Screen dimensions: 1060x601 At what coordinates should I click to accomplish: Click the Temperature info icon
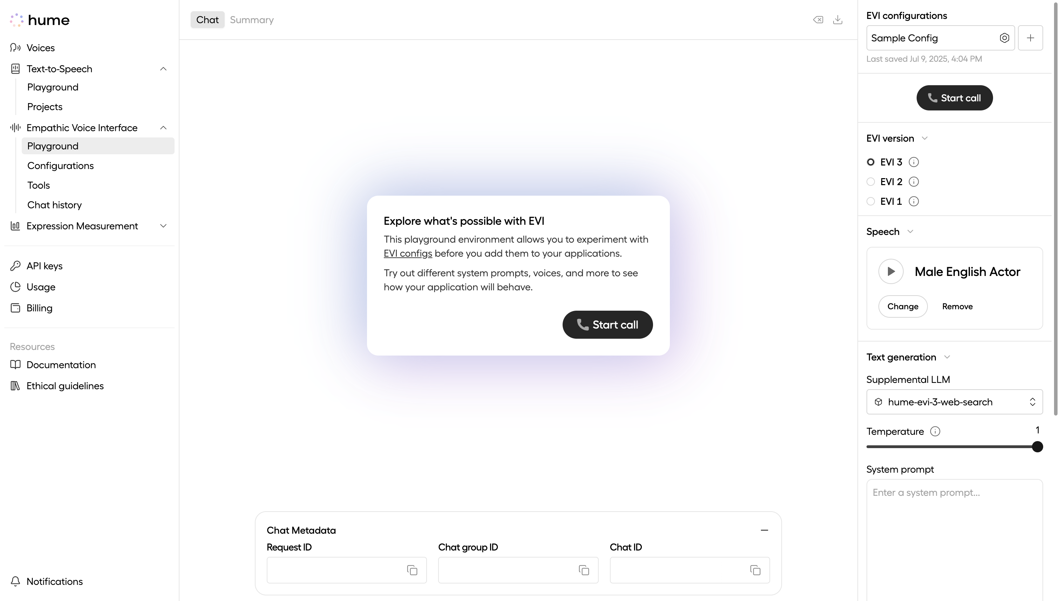coord(935,431)
